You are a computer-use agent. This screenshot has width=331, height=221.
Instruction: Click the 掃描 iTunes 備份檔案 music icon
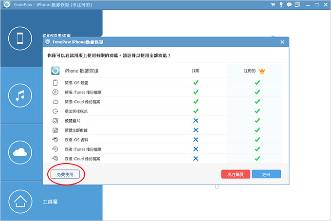(55, 92)
